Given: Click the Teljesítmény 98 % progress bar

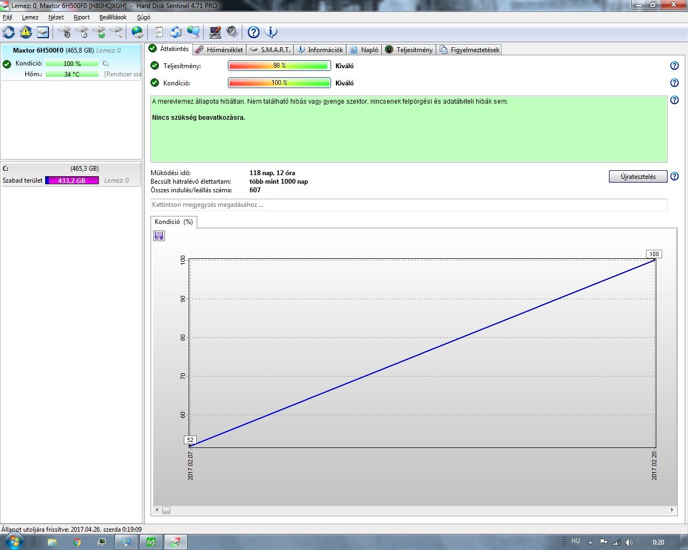Looking at the screenshot, I should pyautogui.click(x=279, y=66).
